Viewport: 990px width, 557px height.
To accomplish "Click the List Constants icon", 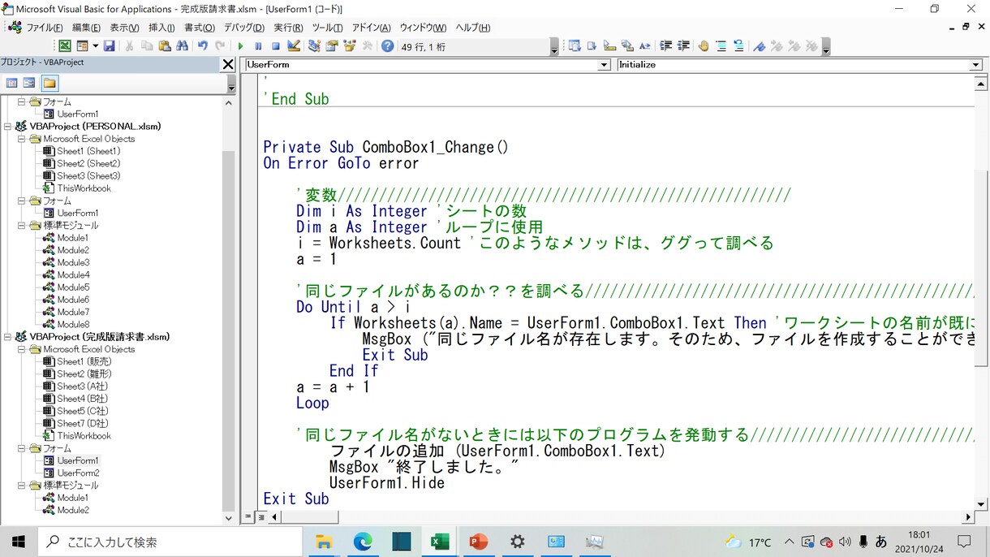I will (x=592, y=46).
